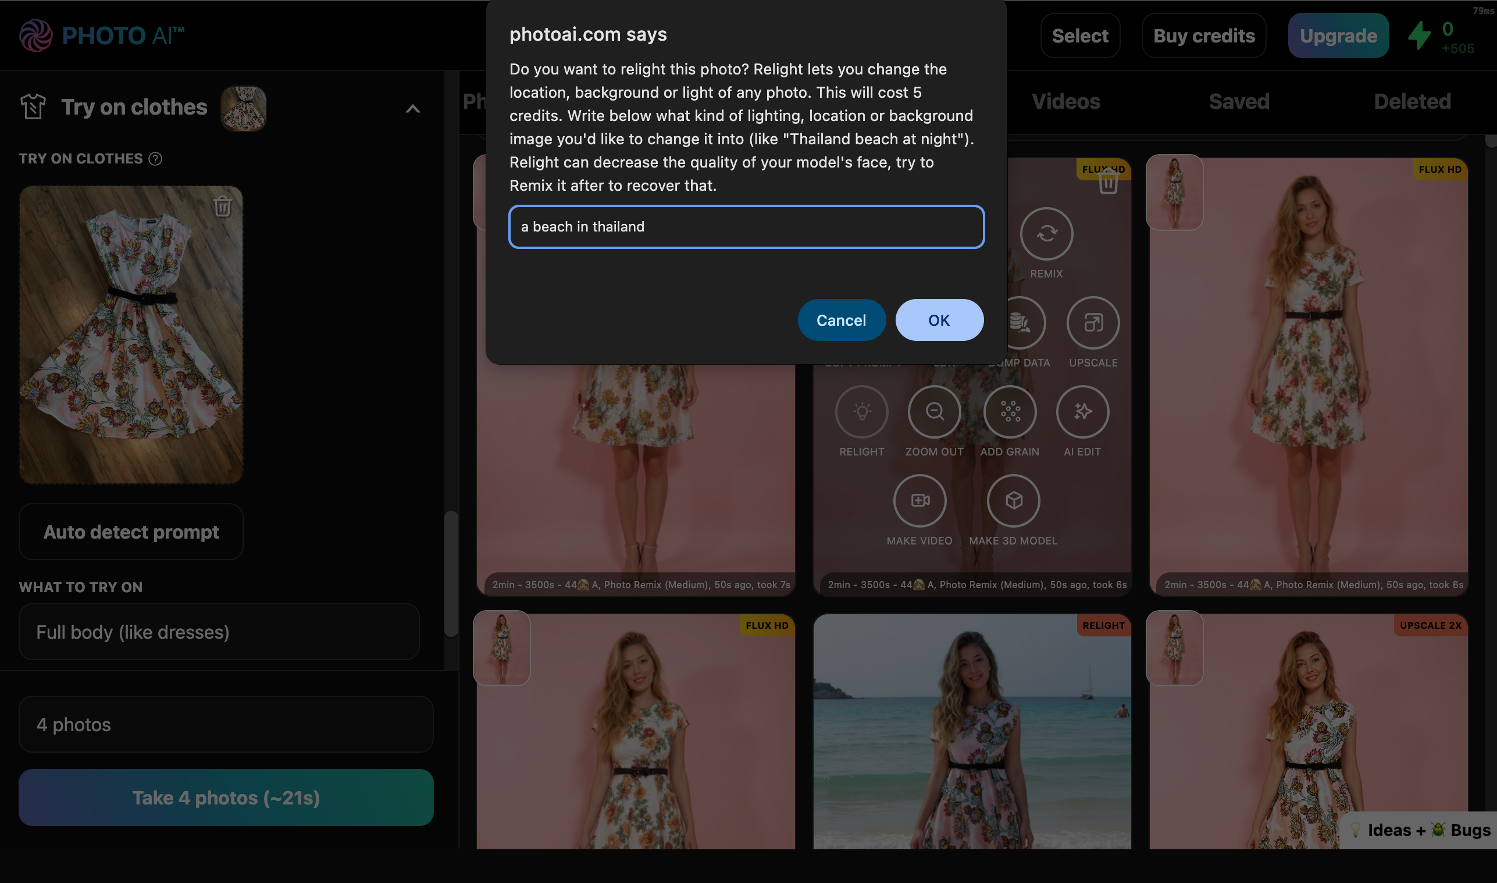Viewport: 1497px width, 883px height.
Task: Click the Relight lightbulb icon
Action: (x=861, y=412)
